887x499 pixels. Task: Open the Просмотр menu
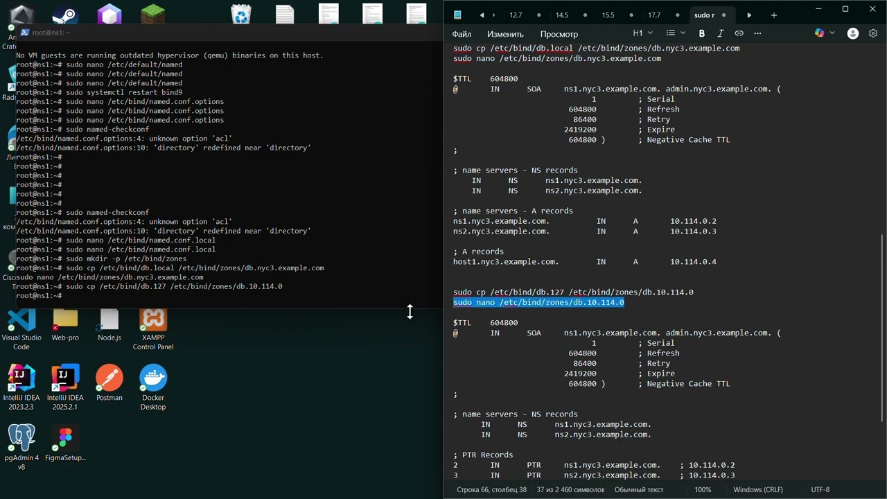coord(559,34)
